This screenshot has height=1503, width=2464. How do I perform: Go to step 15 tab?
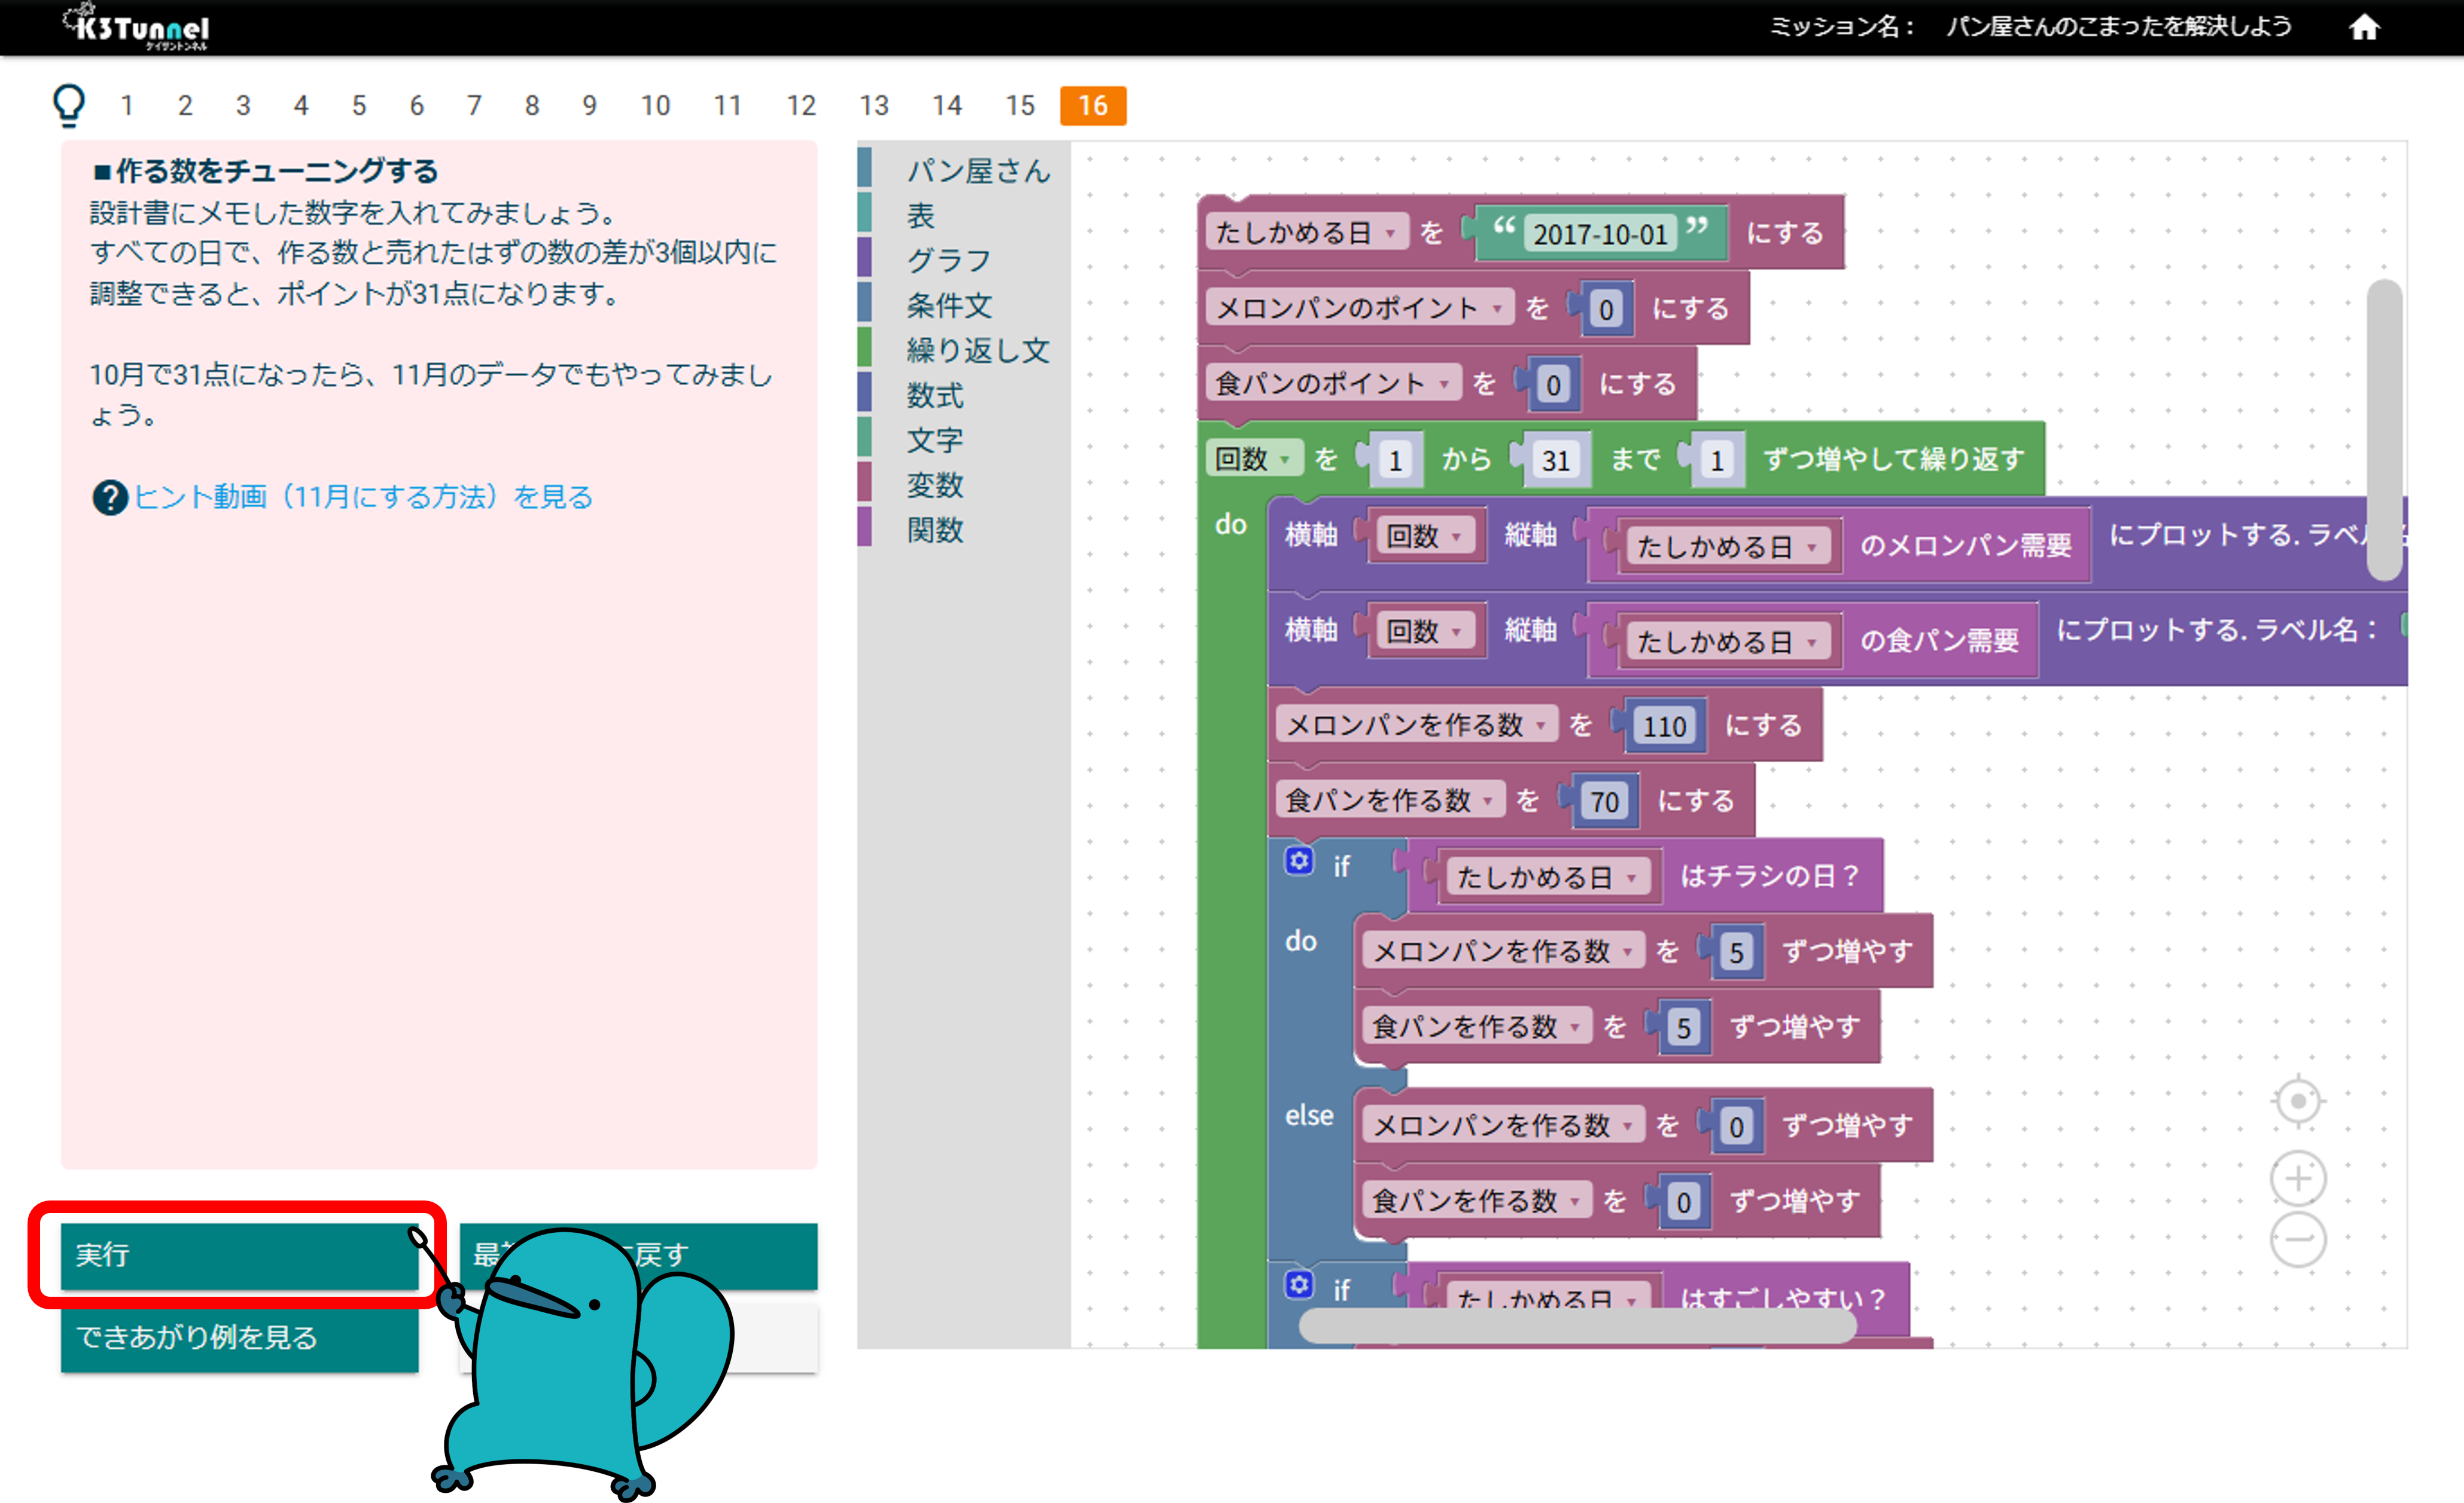[1019, 105]
